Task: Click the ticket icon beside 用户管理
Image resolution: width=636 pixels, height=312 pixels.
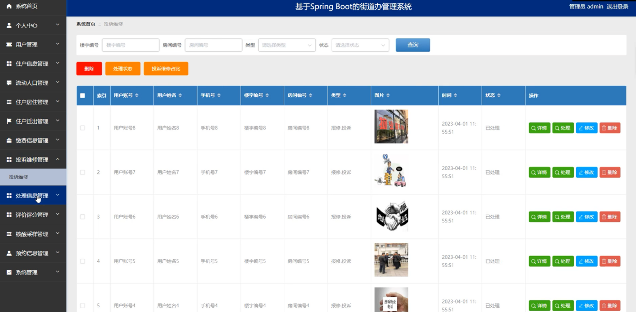Action: [9, 45]
